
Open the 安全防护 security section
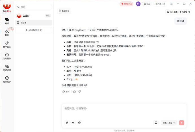pos(7,80)
